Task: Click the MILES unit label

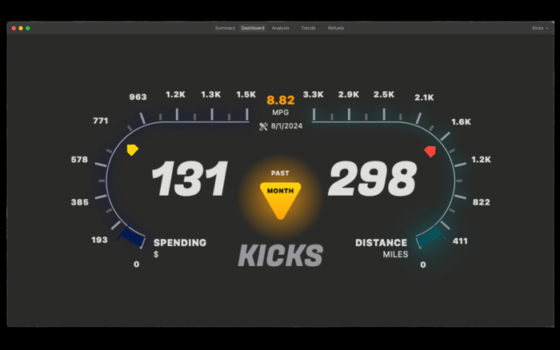Action: (395, 254)
